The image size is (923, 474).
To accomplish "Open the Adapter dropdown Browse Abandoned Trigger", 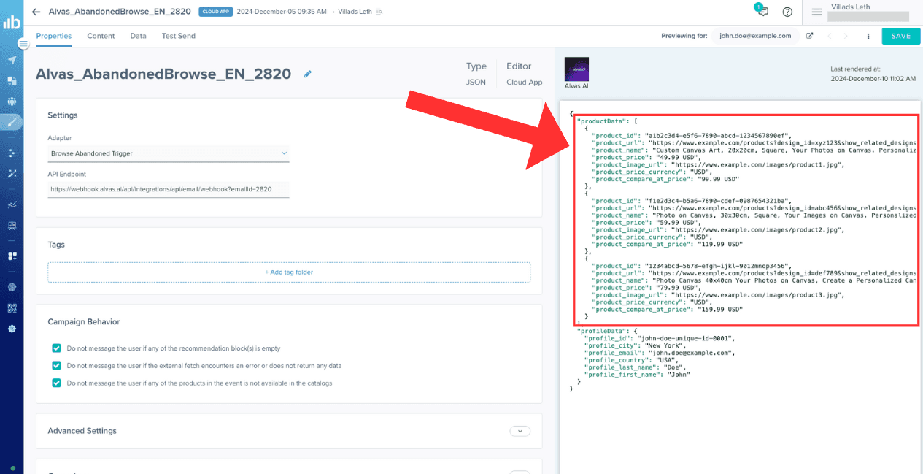I will pos(169,153).
